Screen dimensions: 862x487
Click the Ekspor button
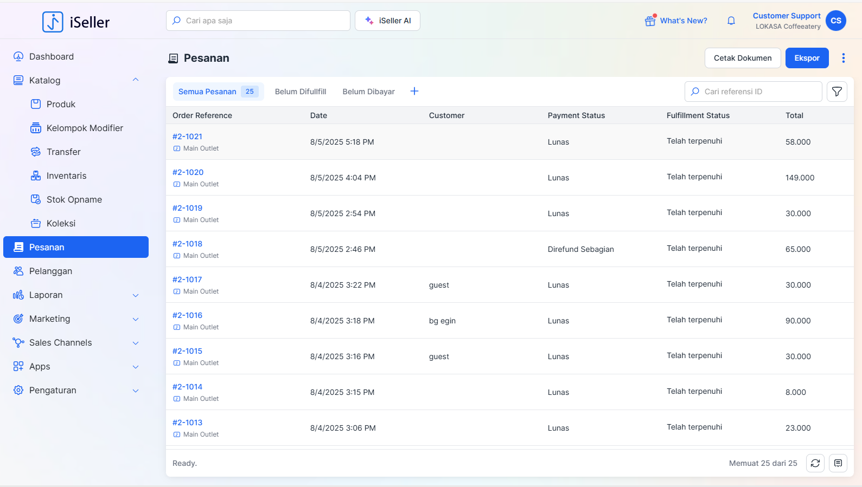click(807, 58)
